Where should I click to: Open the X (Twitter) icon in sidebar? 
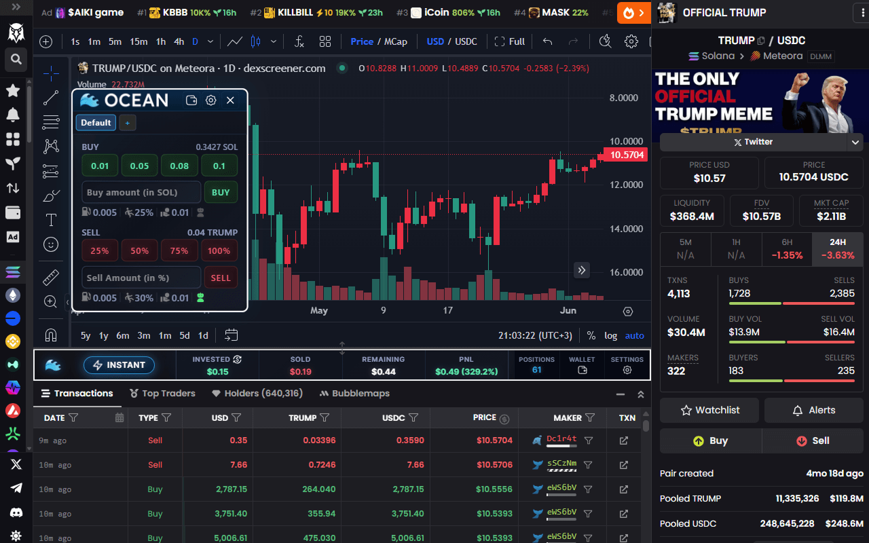point(16,464)
